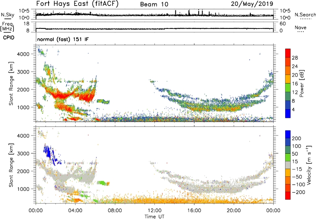Screen dimensions: 316x219
Task: Click the 'Velocity [m s⁻¹]' colorbar title
Action: pyautogui.click(x=309, y=165)
